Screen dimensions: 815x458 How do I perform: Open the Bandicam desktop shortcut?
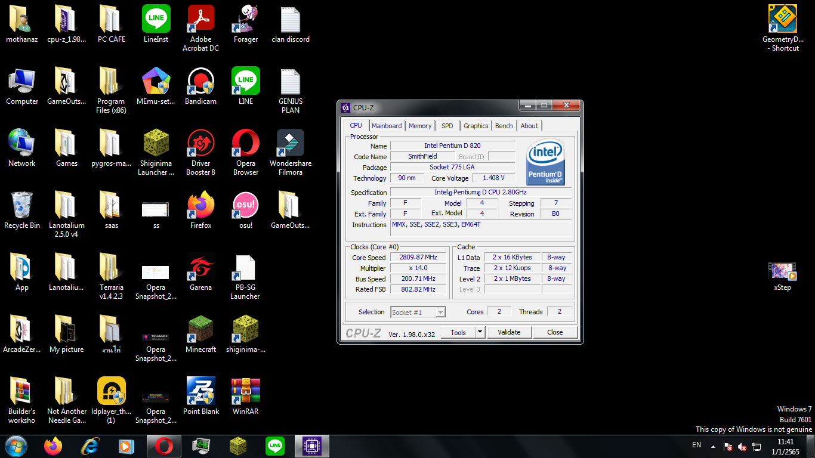pyautogui.click(x=200, y=82)
